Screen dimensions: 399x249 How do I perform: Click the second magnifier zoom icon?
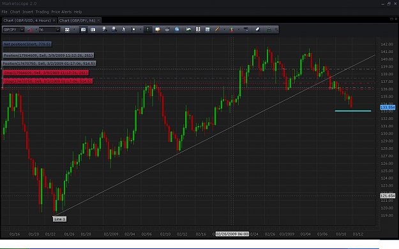tap(114, 29)
